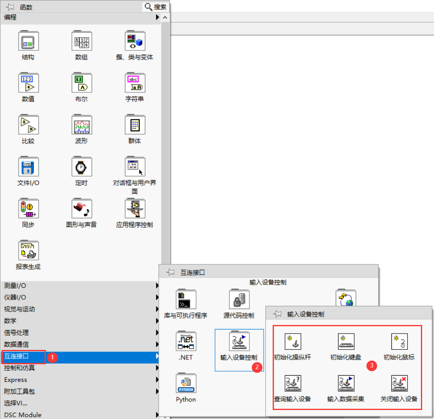Open the 结构 (Structures) palette icon

28,40
